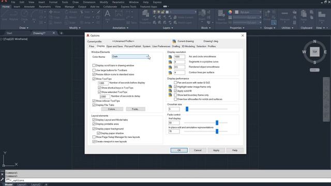Select the Polyline tool
331x186 pixels.
coord(13,15)
